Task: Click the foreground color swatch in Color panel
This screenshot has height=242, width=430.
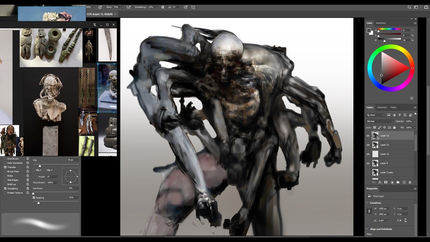Action: click(369, 30)
